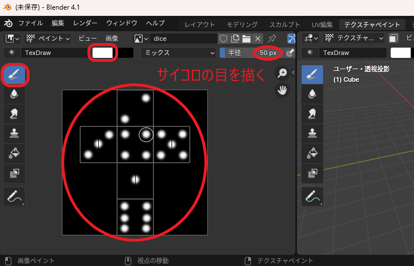Open the 画像 menu in the image editor

coord(112,39)
